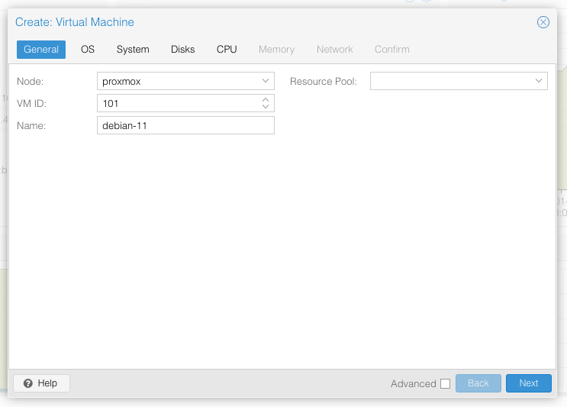Image resolution: width=567 pixels, height=407 pixels.
Task: Decrease VM ID with the down arrow
Action: click(266, 107)
